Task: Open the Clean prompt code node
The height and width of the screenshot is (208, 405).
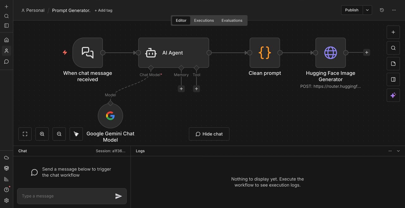Action: (265, 53)
